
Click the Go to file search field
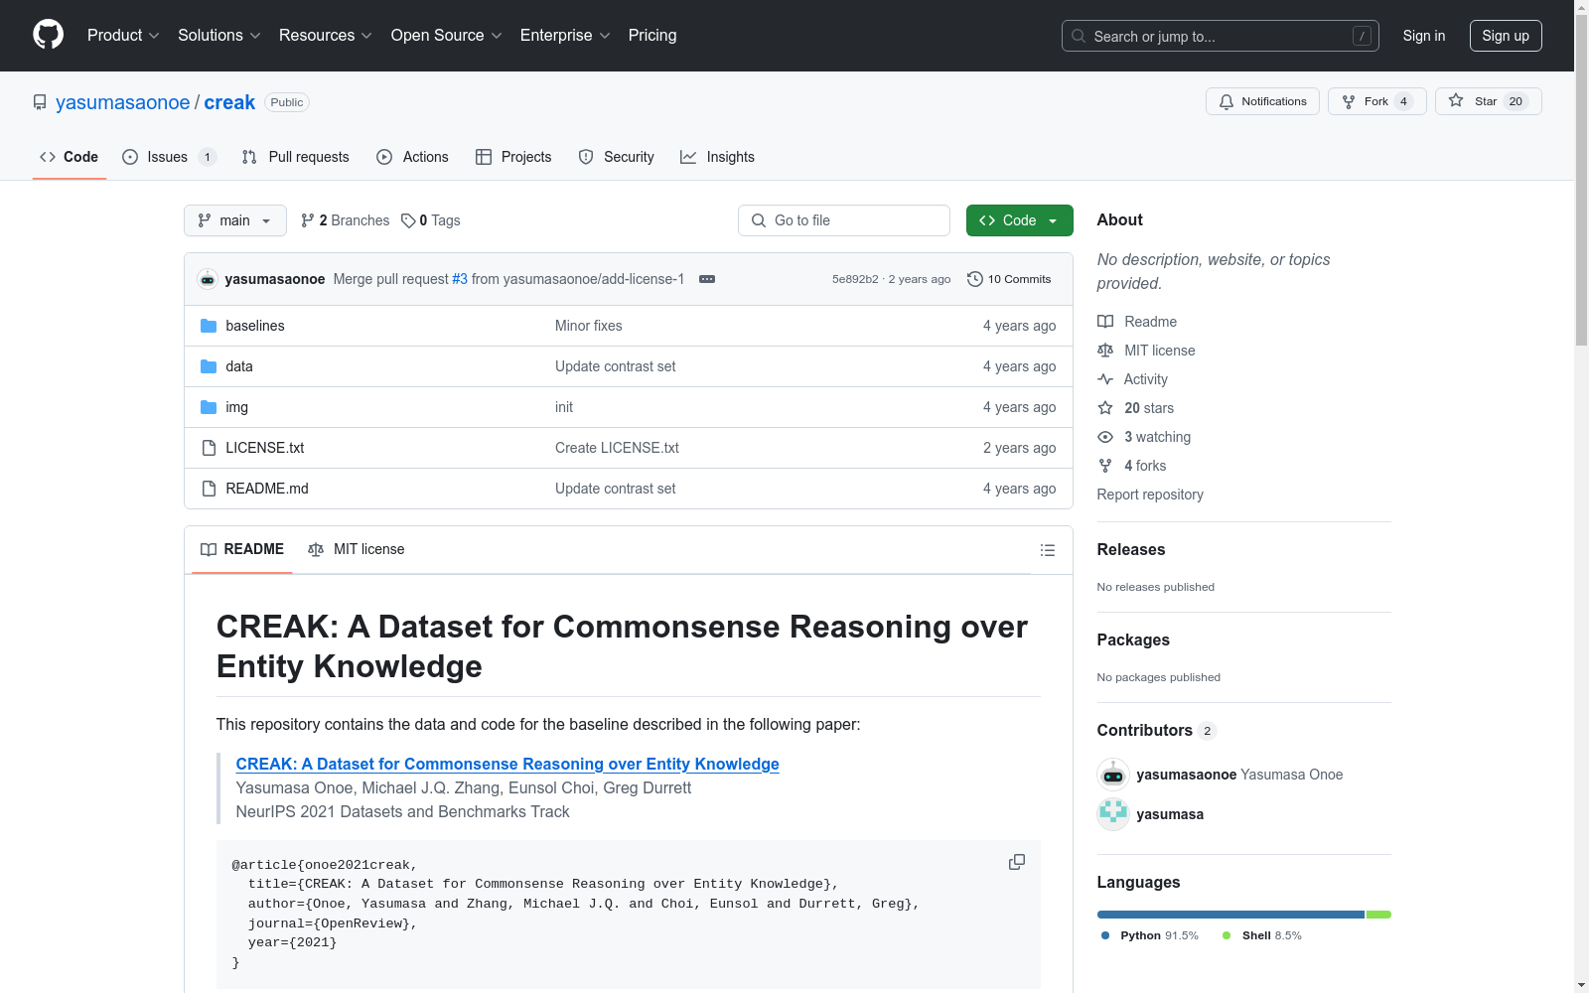(844, 220)
